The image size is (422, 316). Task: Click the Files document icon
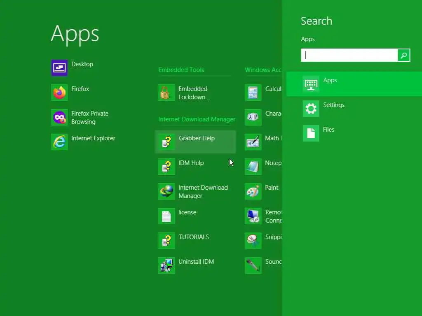tap(311, 133)
